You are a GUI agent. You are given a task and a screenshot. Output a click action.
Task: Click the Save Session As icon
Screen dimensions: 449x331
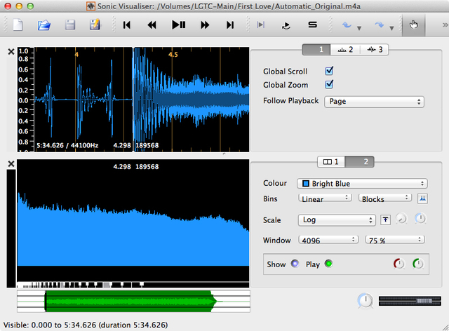(95, 25)
